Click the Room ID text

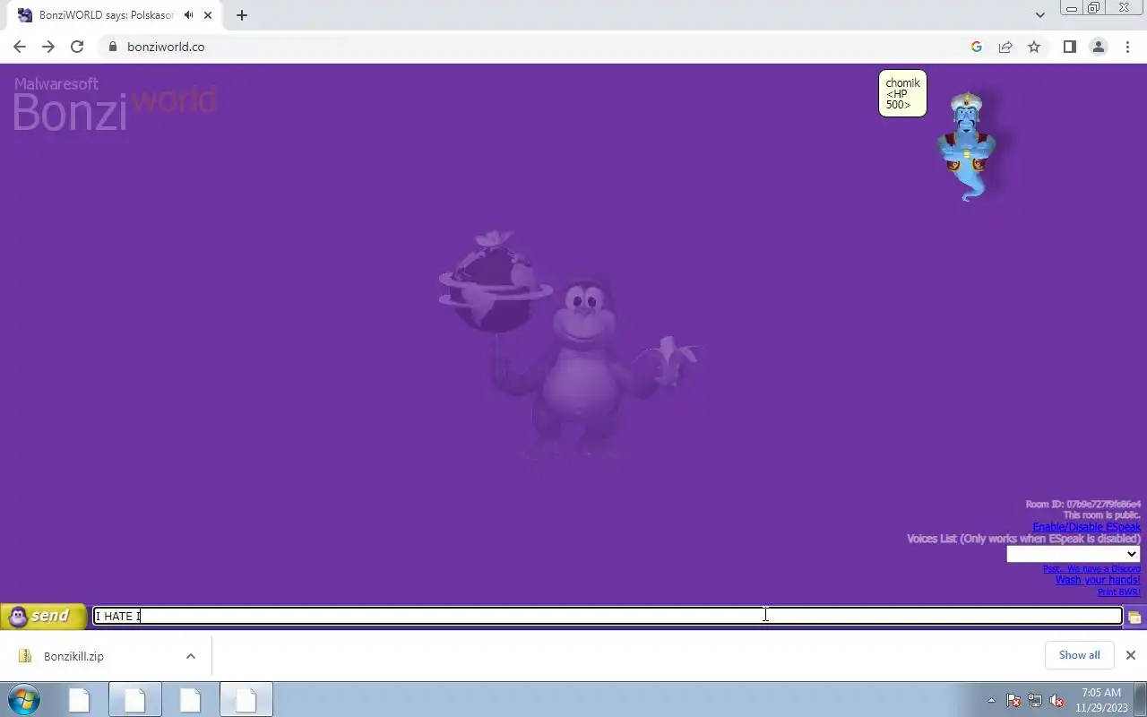click(x=1082, y=505)
